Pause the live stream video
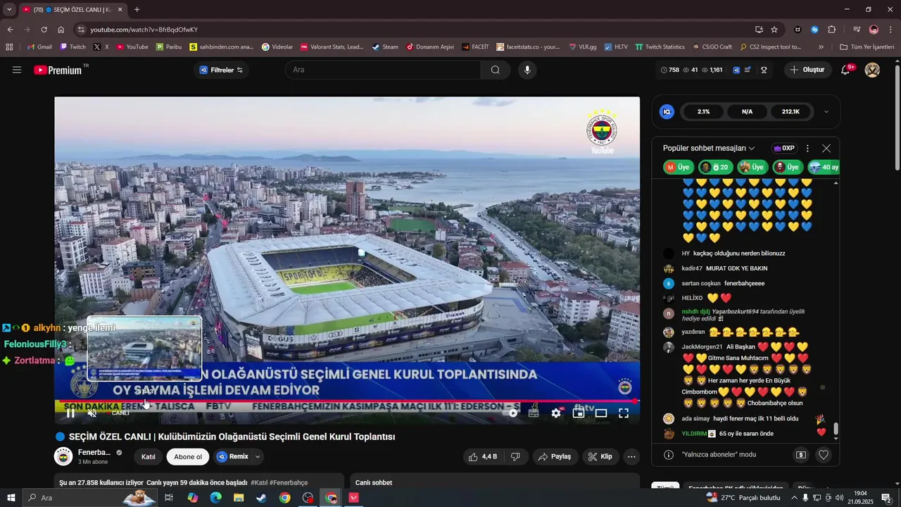This screenshot has height=507, width=901. coord(70,413)
